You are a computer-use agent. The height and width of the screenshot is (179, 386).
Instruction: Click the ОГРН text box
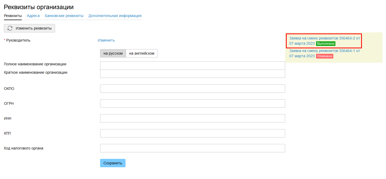pos(192,103)
